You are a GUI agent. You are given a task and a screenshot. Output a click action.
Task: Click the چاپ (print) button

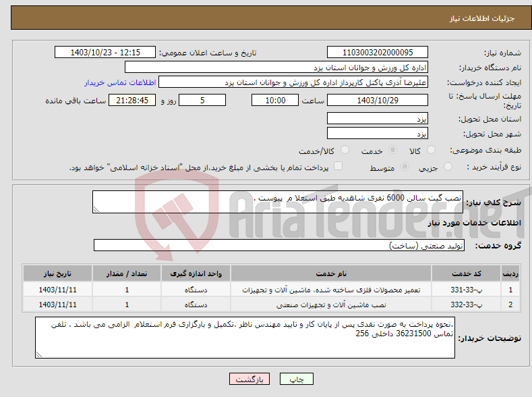[x=296, y=379]
